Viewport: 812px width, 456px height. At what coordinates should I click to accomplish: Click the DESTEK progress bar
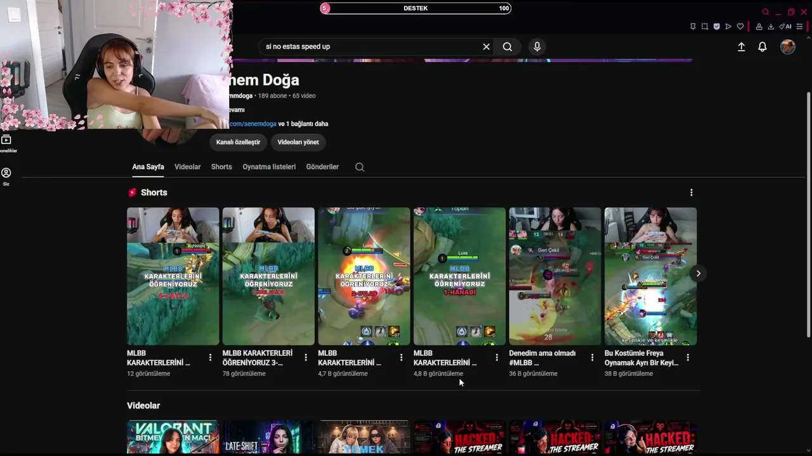(416, 8)
